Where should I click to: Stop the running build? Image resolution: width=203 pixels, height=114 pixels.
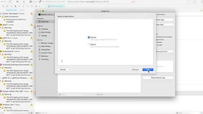click(24, 2)
